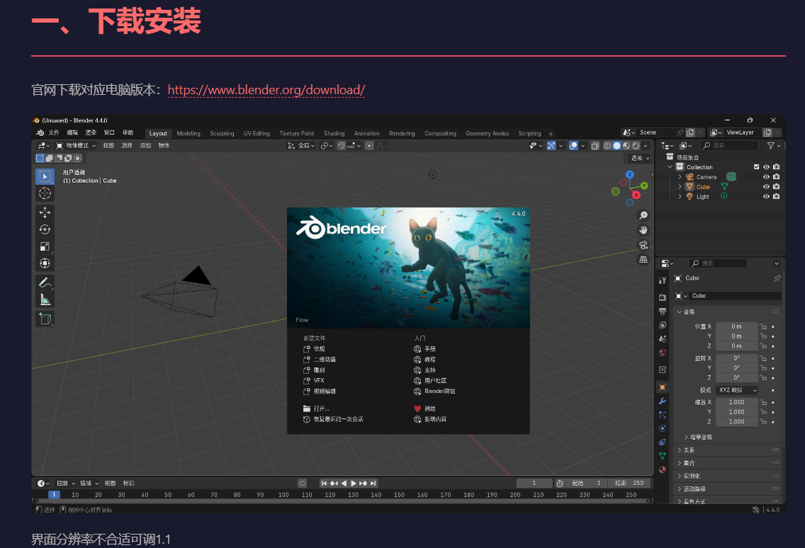Select the Annotate tool

click(x=45, y=282)
